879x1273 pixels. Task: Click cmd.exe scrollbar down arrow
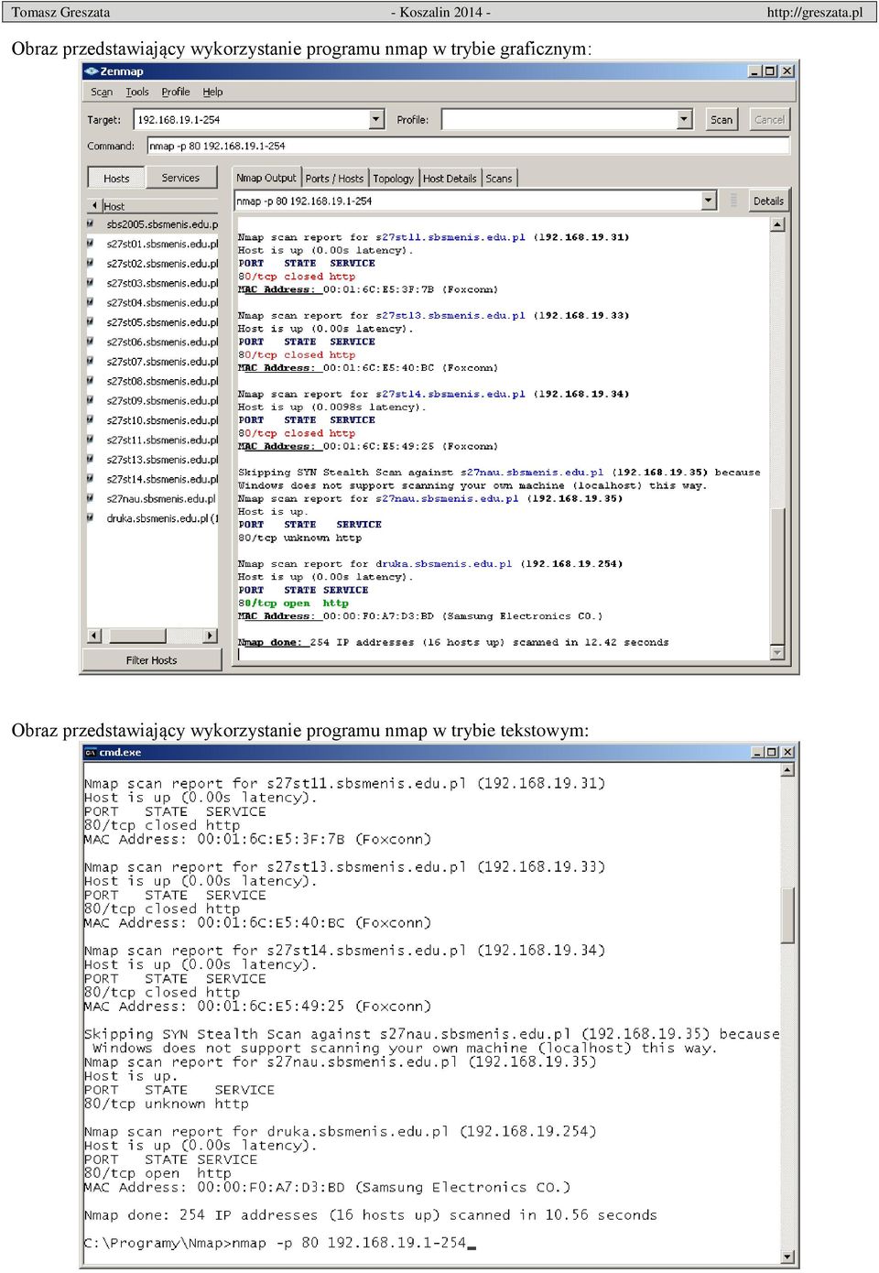[x=787, y=1257]
